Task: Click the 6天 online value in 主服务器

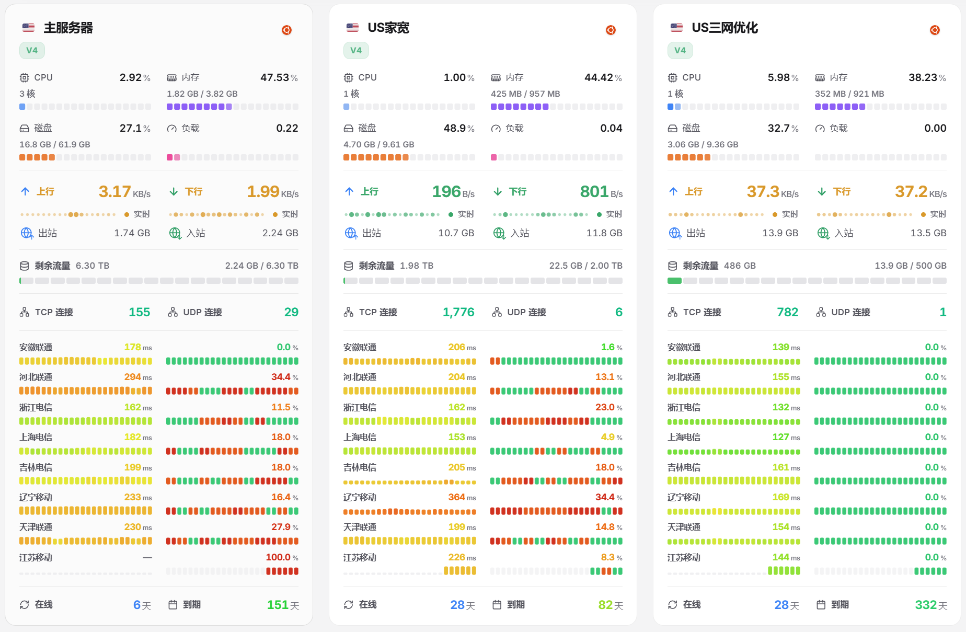Action: 142,605
